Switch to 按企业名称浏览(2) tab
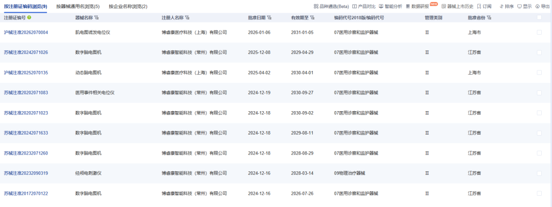Image resolution: width=552 pixels, height=207 pixels. click(x=128, y=7)
